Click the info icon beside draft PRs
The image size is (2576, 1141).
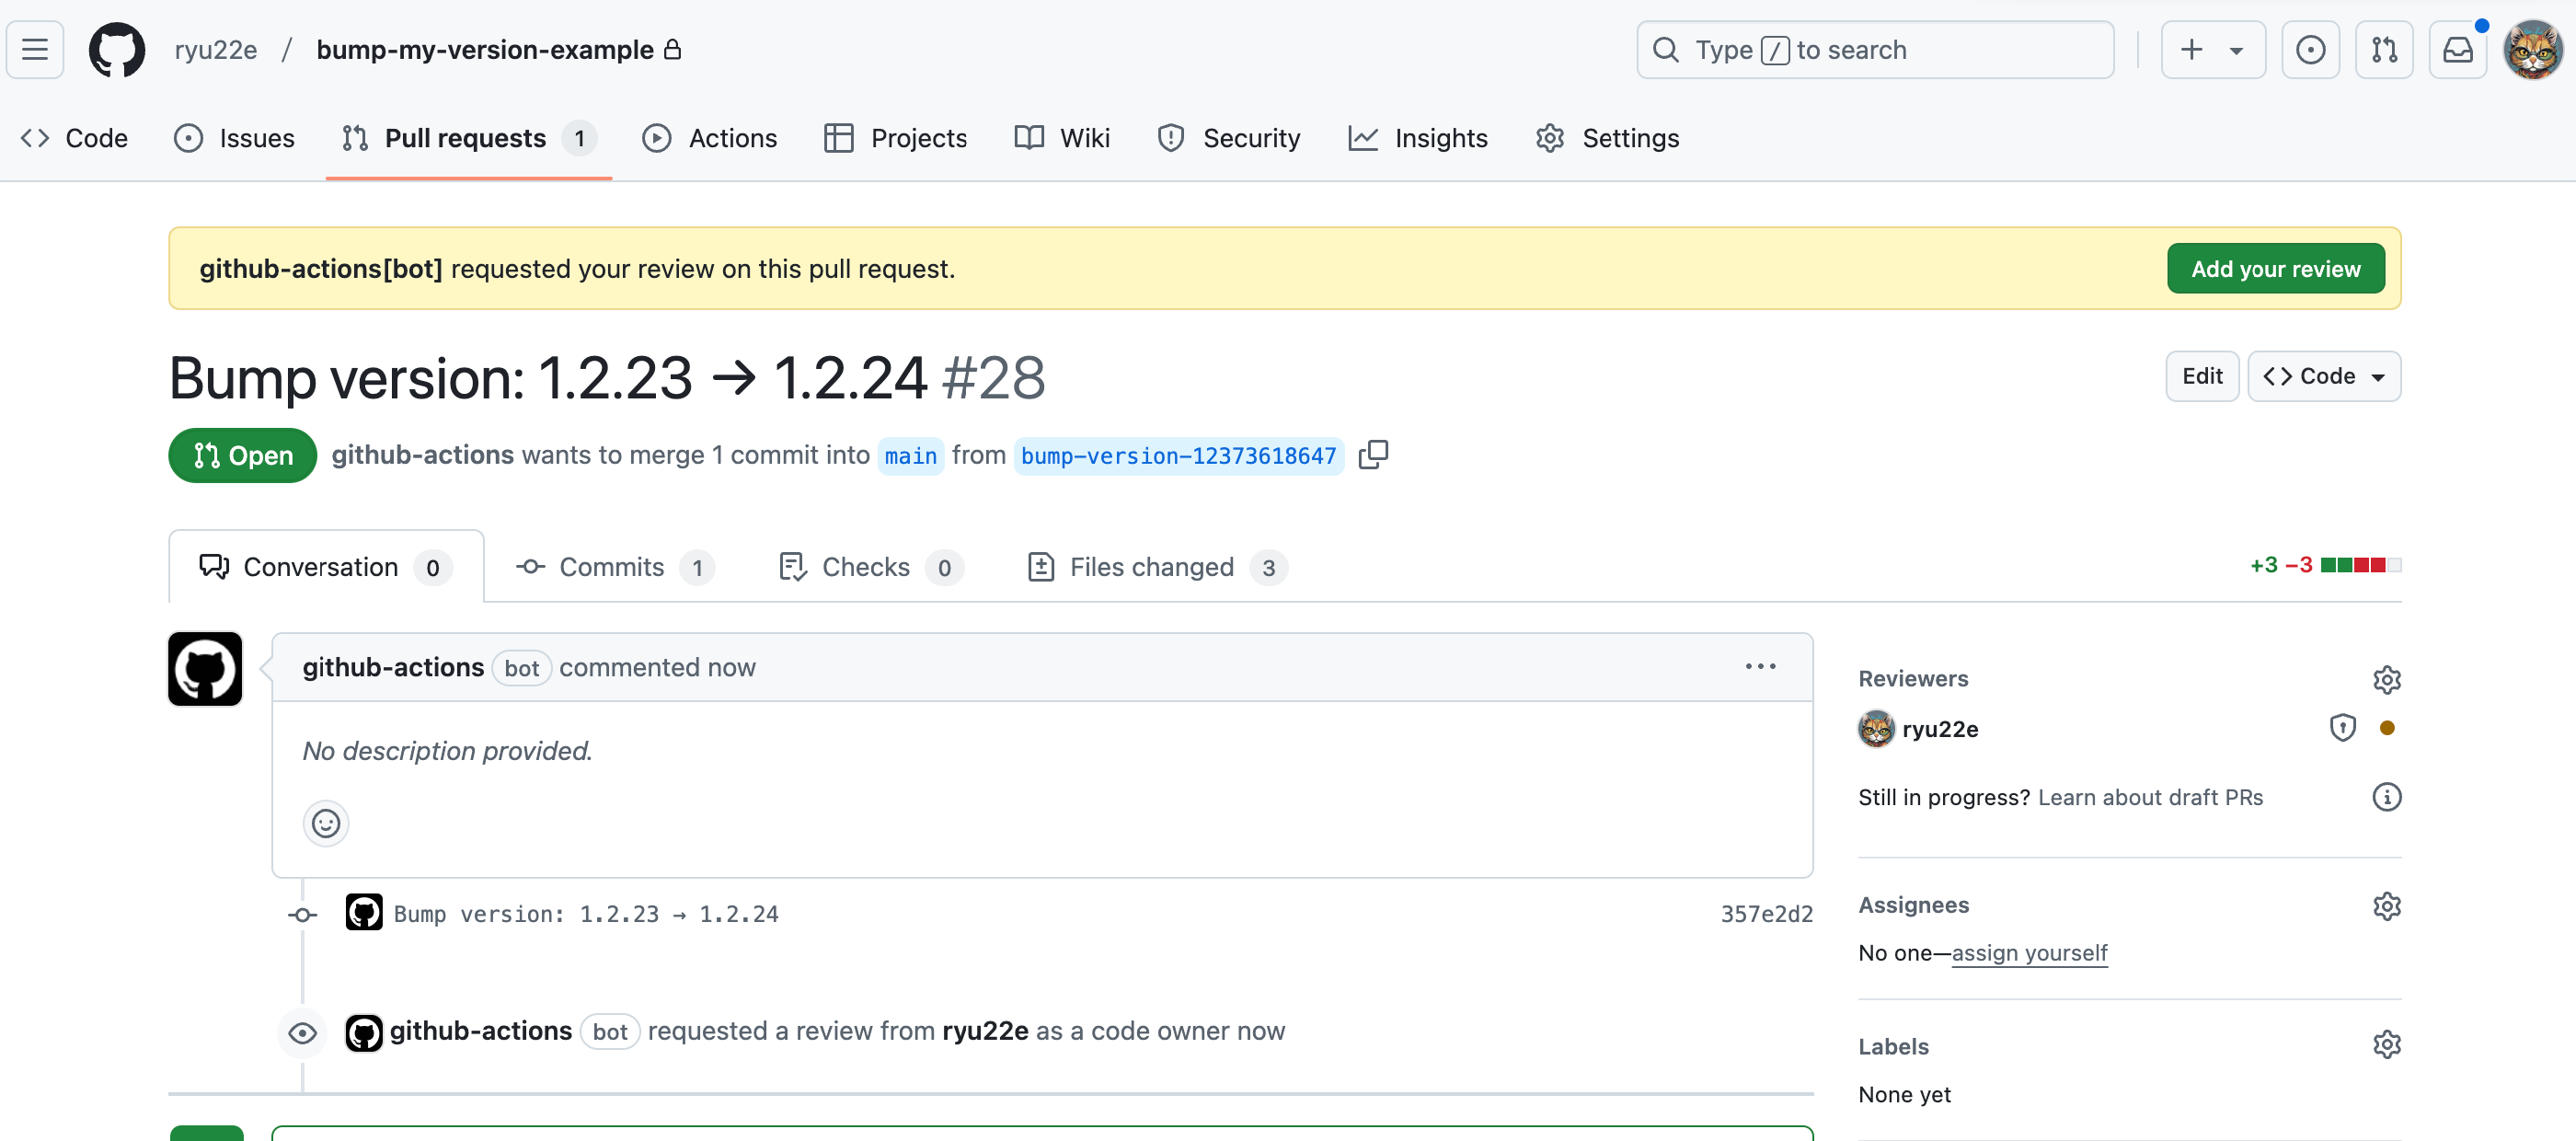[x=2387, y=797]
